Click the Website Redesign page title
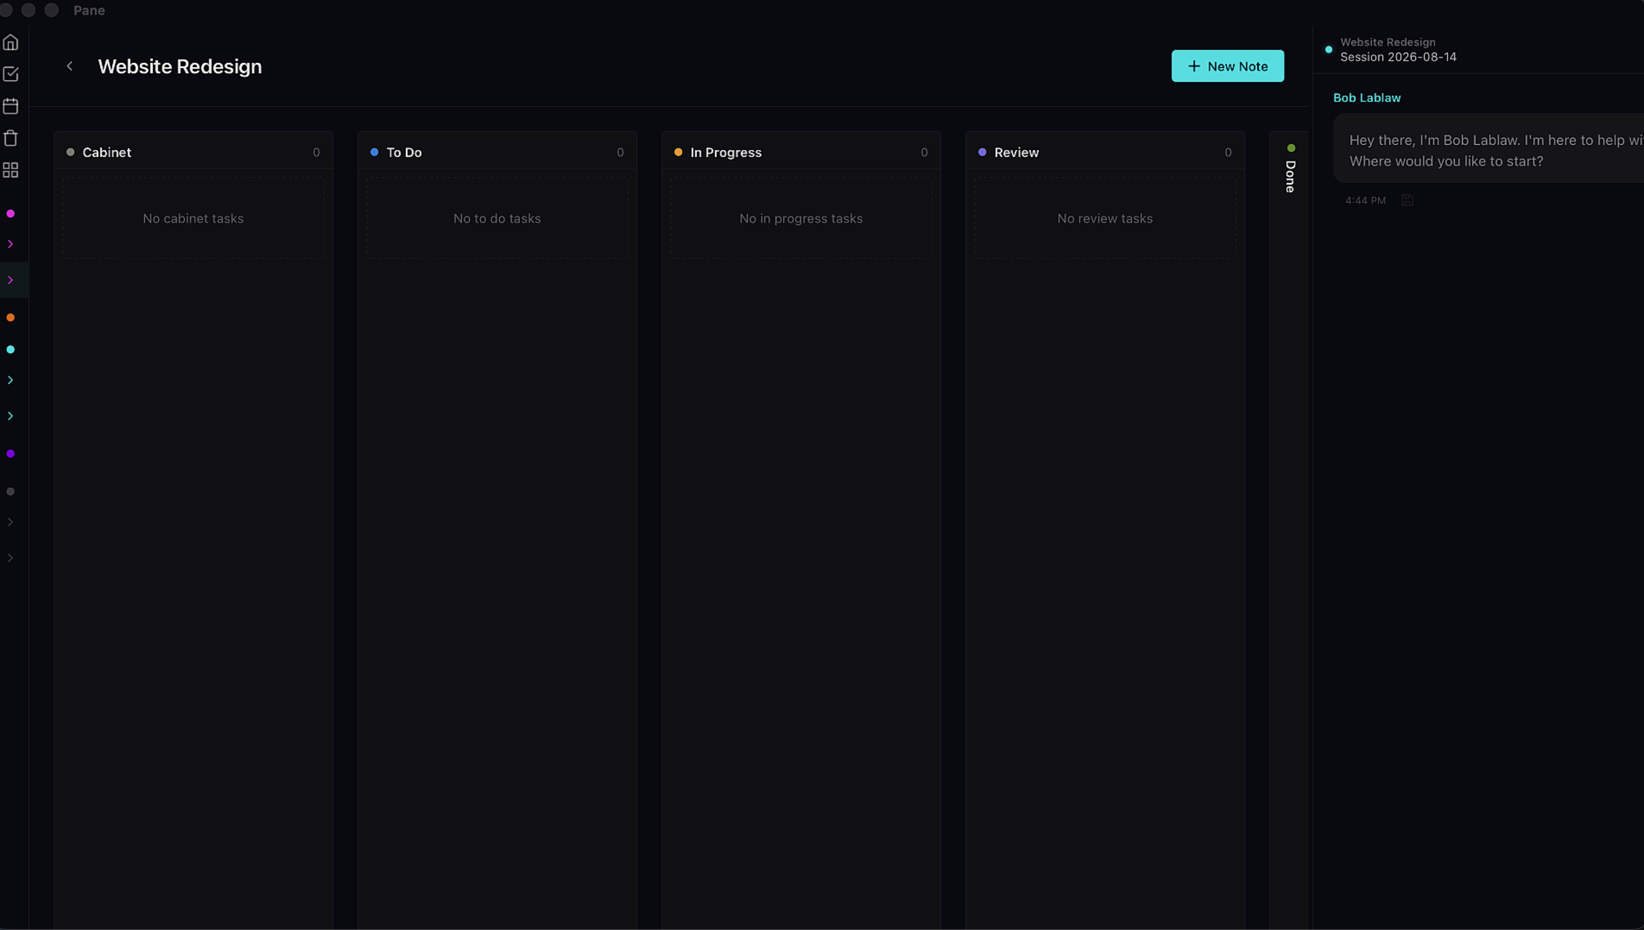The width and height of the screenshot is (1644, 930). click(180, 66)
